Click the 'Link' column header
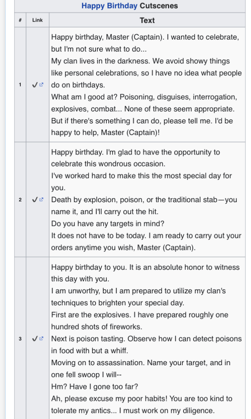This screenshot has width=251, height=419. [x=38, y=20]
